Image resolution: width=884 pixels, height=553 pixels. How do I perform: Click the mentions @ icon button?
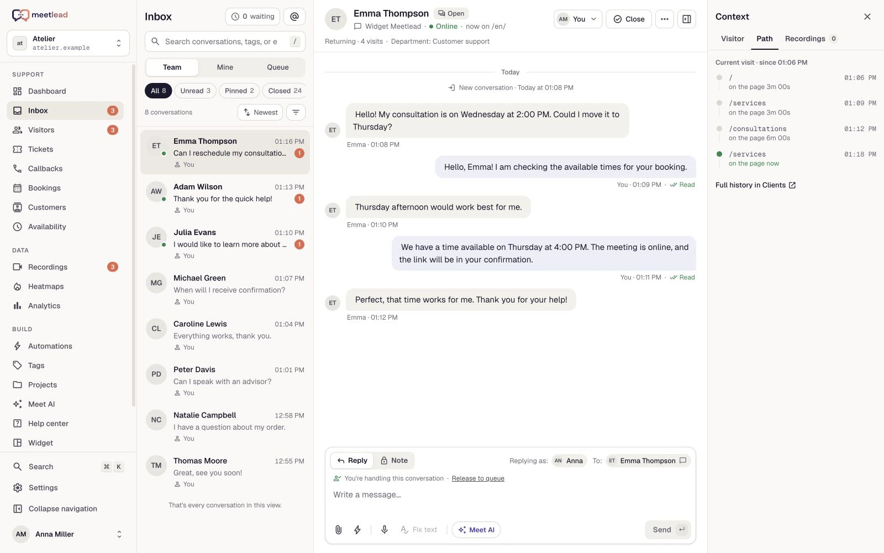[x=294, y=17]
